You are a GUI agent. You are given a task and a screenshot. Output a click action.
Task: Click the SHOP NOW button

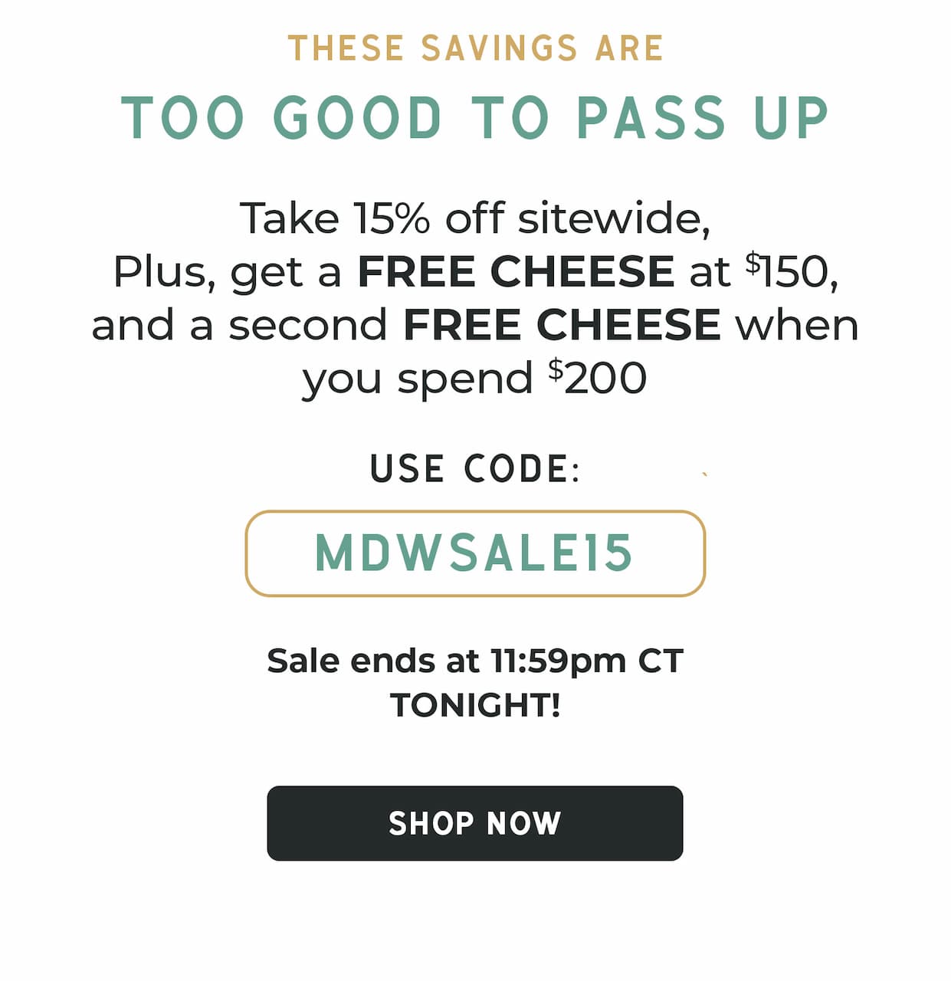click(x=474, y=823)
